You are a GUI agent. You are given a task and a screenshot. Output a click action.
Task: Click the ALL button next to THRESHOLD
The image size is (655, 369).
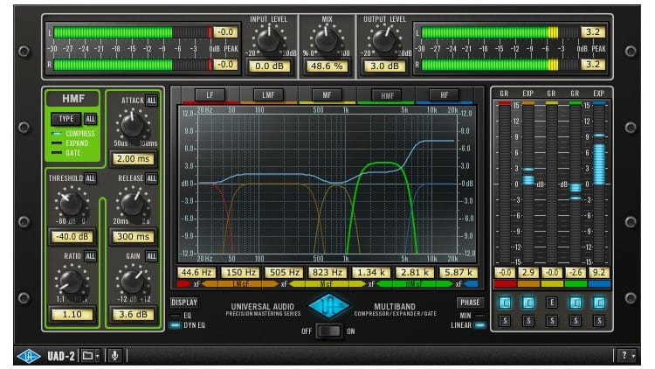(x=90, y=178)
